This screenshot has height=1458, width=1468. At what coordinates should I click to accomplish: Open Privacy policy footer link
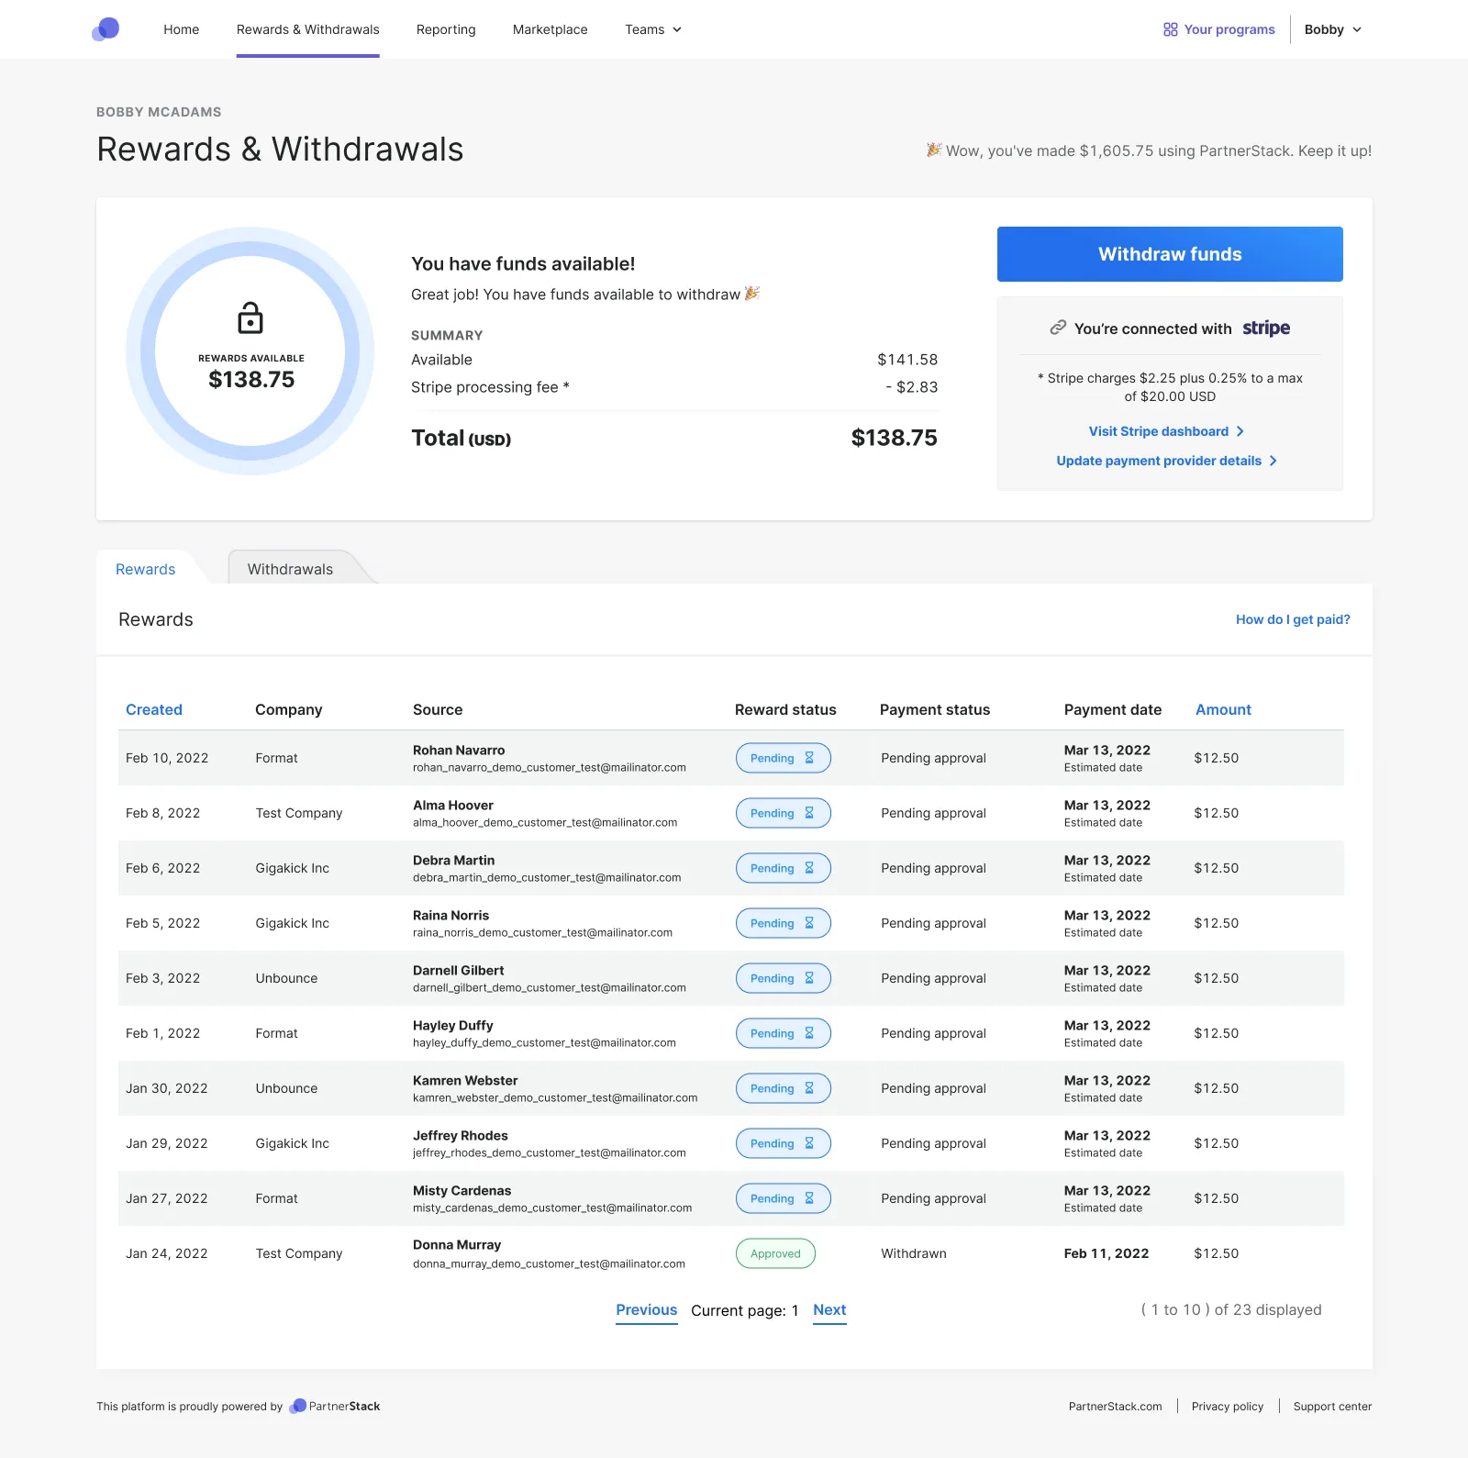point(1228,1406)
